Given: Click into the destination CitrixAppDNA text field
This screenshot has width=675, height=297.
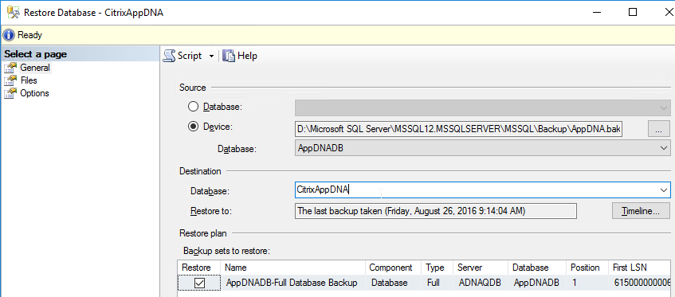Looking at the screenshot, I should point(476,190).
